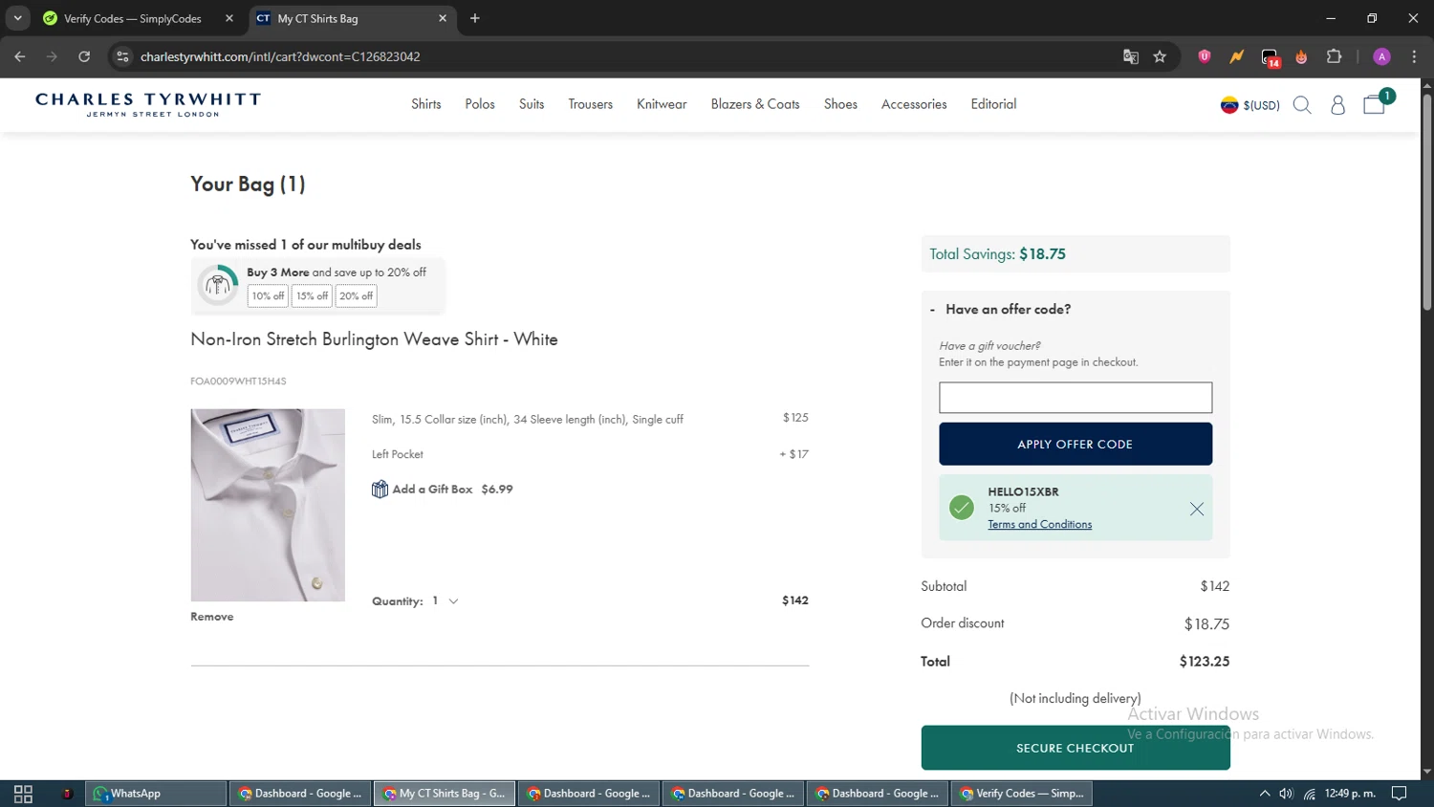Open the extensions puzzle icon
This screenshot has height=807, width=1434.
(x=1335, y=56)
